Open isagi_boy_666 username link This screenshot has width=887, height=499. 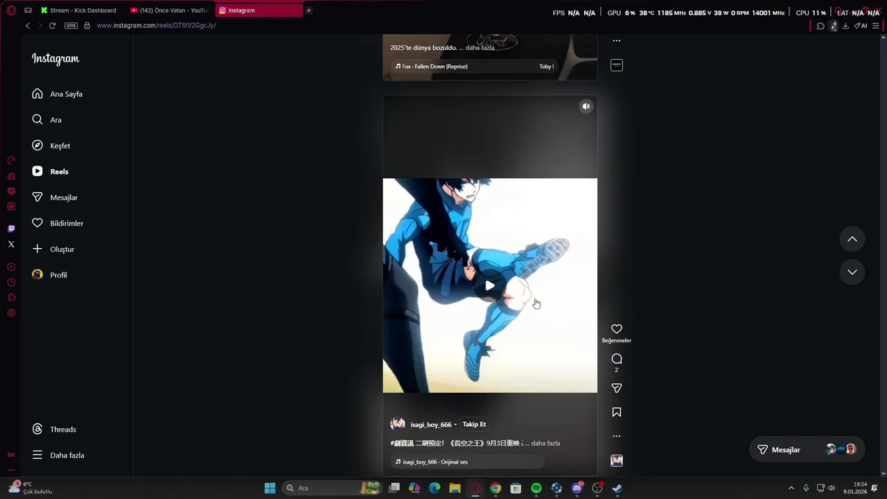[x=431, y=425]
